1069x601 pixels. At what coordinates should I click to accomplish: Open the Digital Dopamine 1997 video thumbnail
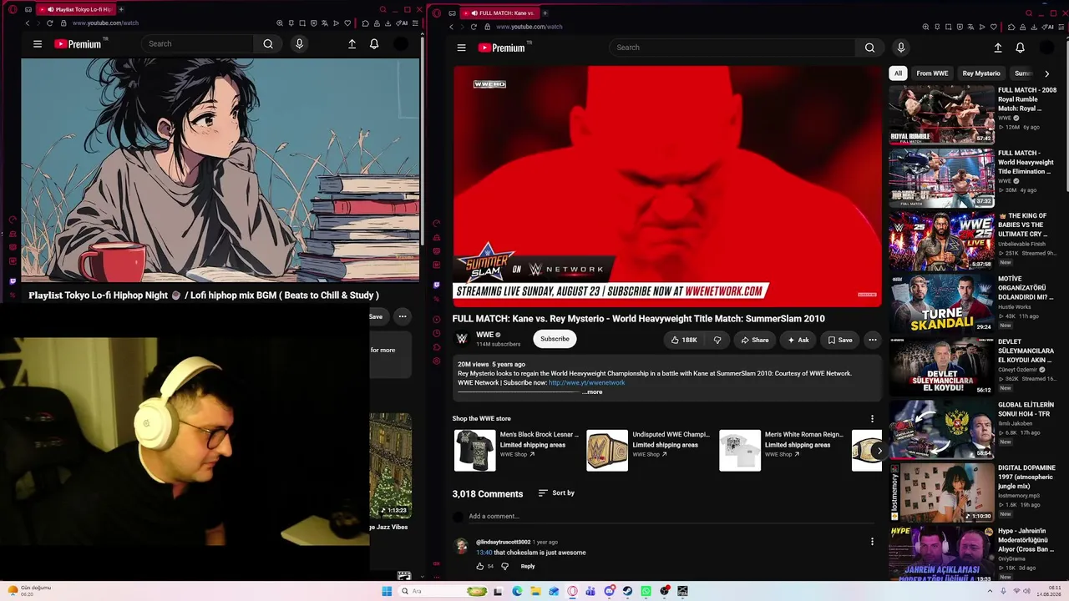coord(941,492)
